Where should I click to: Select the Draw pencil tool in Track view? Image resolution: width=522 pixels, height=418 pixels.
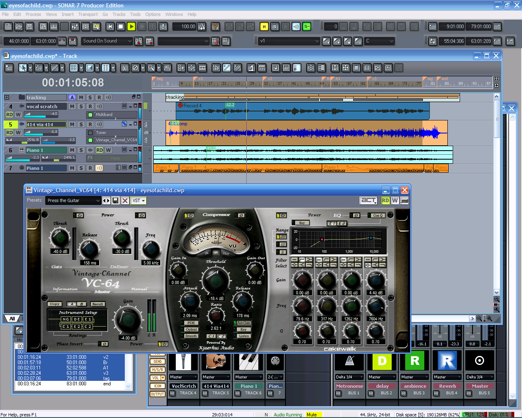tap(54, 68)
